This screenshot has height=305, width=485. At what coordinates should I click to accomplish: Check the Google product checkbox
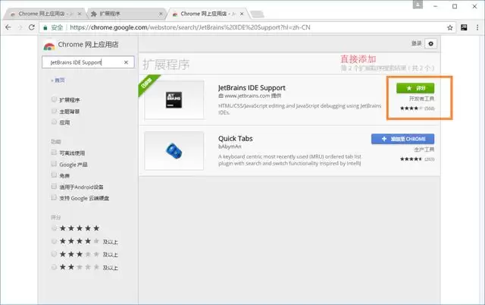click(54, 164)
